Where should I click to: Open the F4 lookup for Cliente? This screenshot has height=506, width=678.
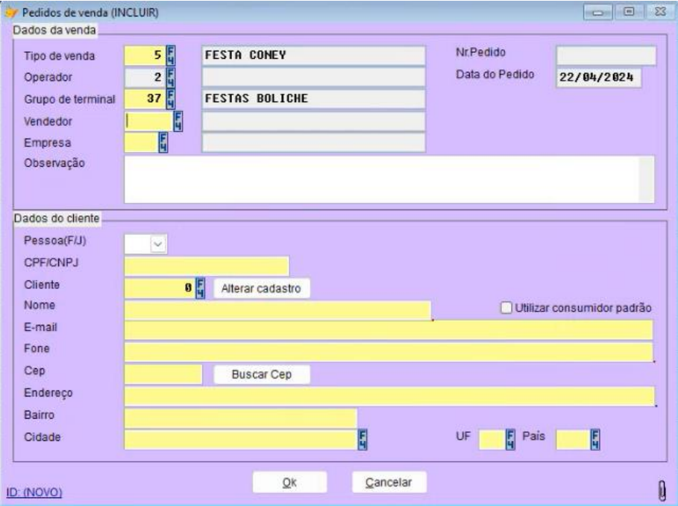point(200,288)
